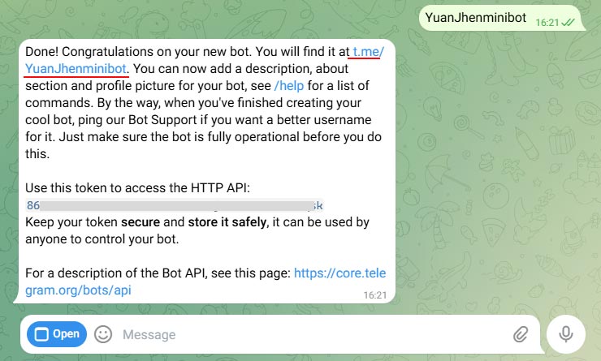
Task: Click the "Use this token to access" line
Action: coord(137,188)
